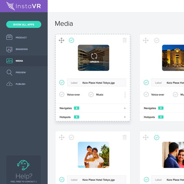The width and height of the screenshot is (184, 184).
Task: Open the beach couple thumbnail
Action: click(93, 155)
